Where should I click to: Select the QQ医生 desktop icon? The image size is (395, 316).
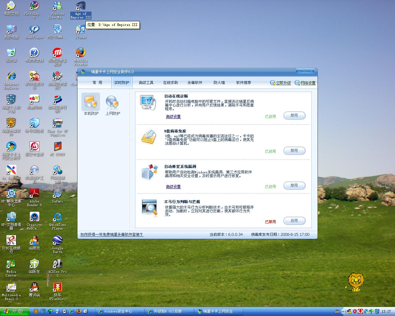click(x=34, y=267)
